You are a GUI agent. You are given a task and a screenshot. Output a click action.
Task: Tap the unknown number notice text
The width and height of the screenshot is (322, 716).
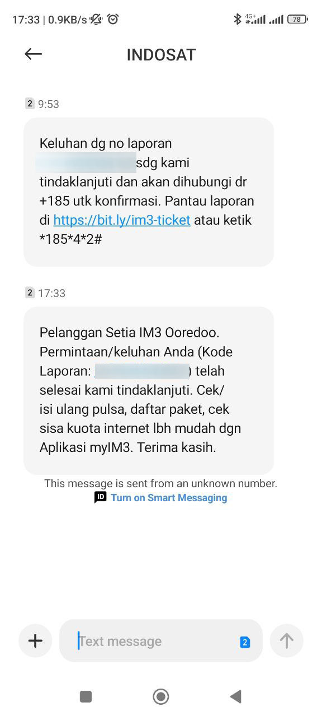tap(161, 483)
